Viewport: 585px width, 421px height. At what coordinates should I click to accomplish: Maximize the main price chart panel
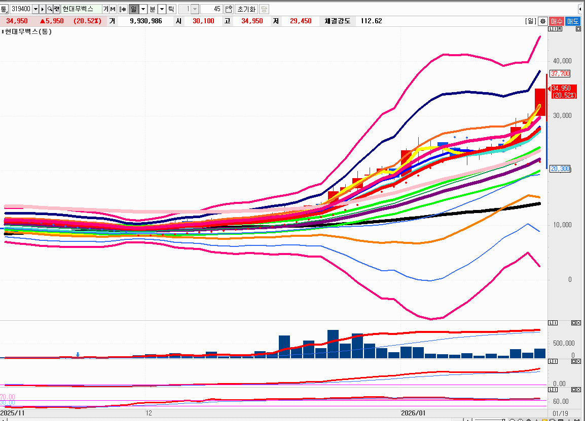pos(578,29)
